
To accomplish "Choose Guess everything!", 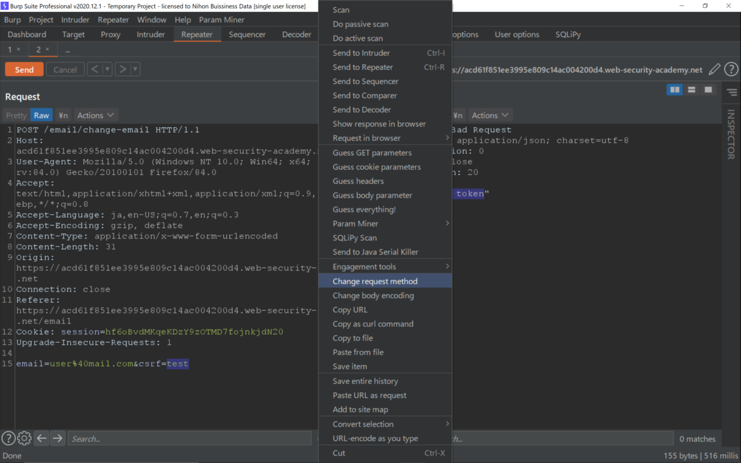I will tap(385, 209).
